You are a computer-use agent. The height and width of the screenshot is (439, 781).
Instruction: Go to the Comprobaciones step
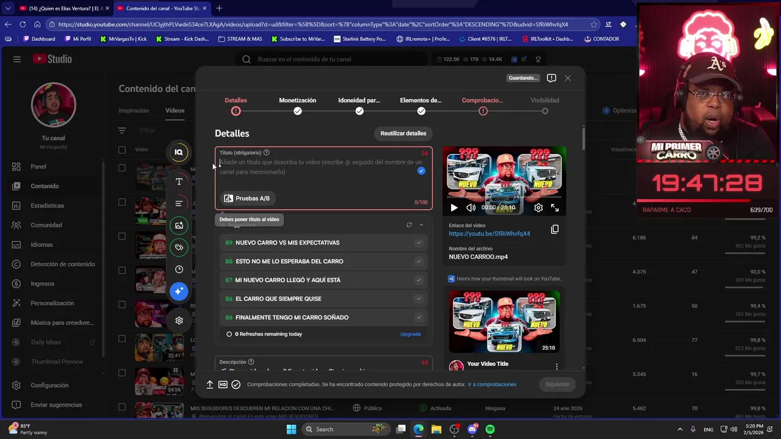point(483,105)
